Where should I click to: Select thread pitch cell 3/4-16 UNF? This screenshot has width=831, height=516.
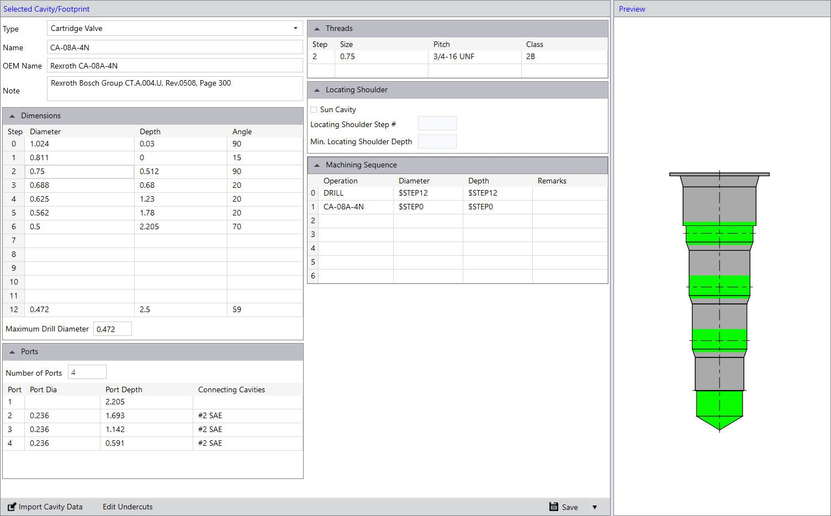point(474,56)
